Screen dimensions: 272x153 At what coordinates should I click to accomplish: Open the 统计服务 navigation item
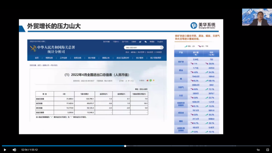[x=140, y=58]
